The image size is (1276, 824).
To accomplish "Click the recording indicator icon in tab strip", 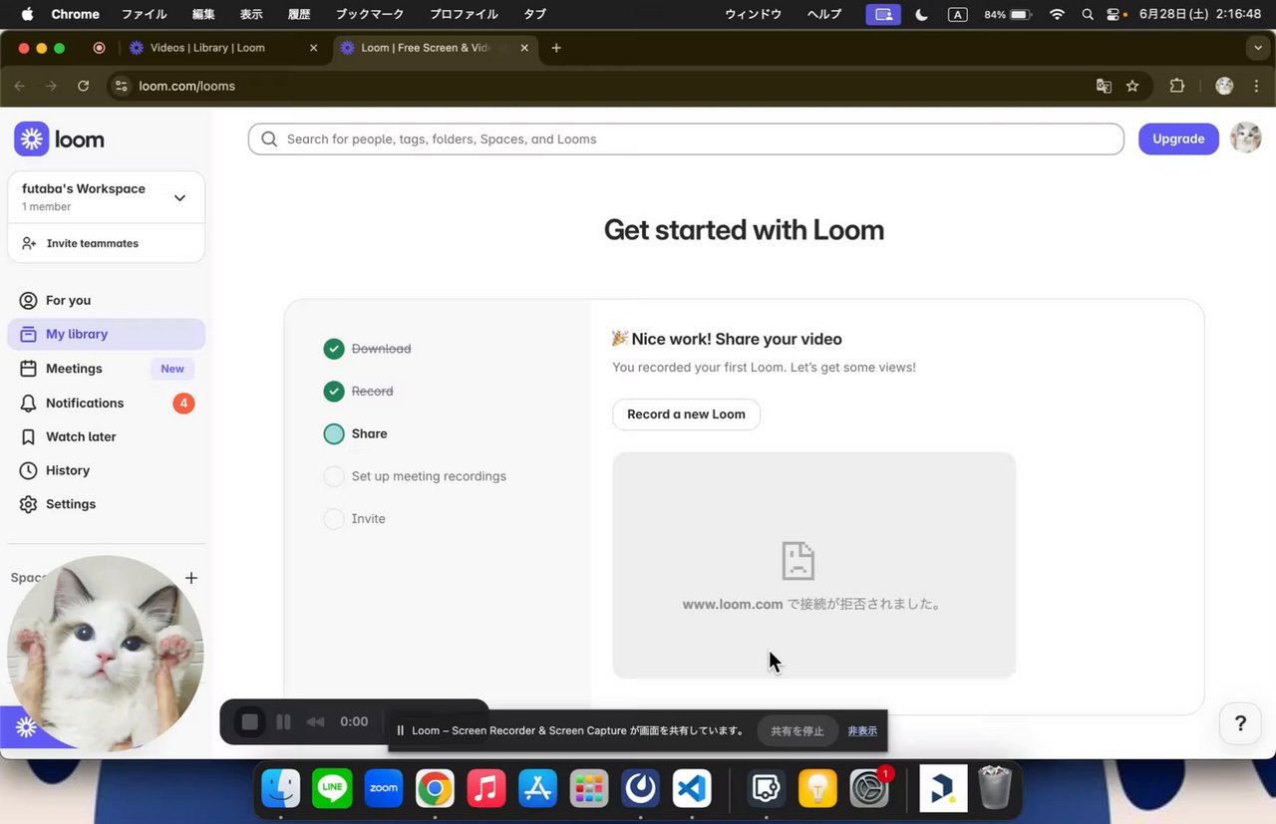I will click(99, 48).
